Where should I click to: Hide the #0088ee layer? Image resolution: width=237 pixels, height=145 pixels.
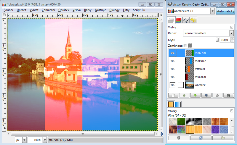(172, 61)
